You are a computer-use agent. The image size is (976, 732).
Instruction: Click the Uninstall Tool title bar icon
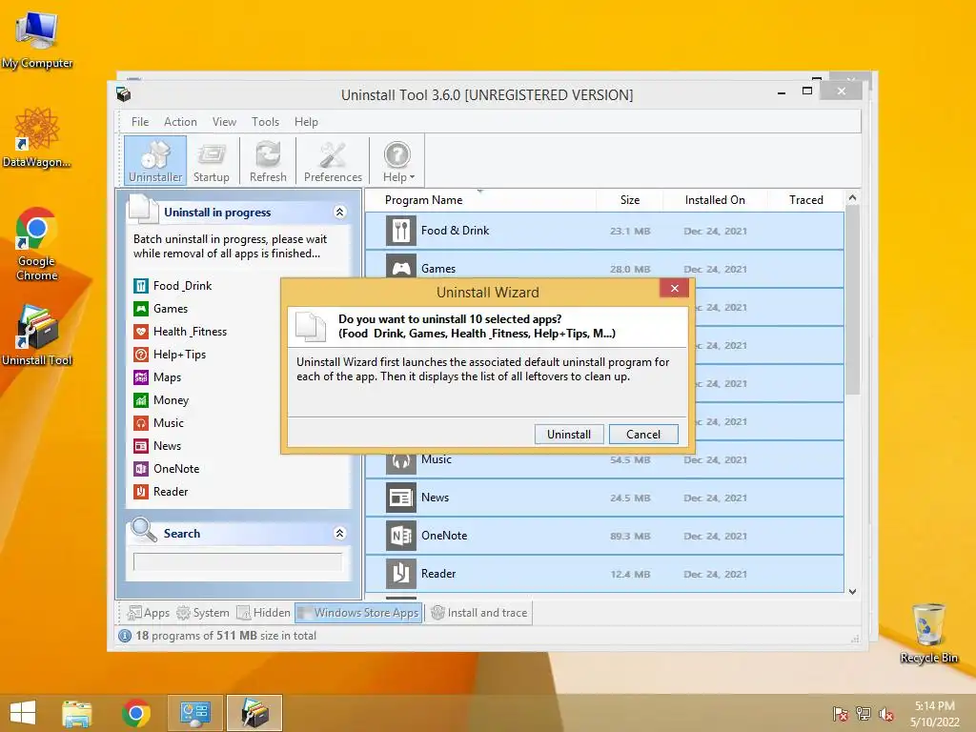pyautogui.click(x=123, y=94)
